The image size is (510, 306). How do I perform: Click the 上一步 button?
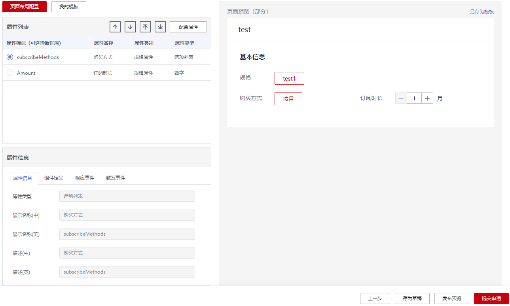click(x=375, y=298)
